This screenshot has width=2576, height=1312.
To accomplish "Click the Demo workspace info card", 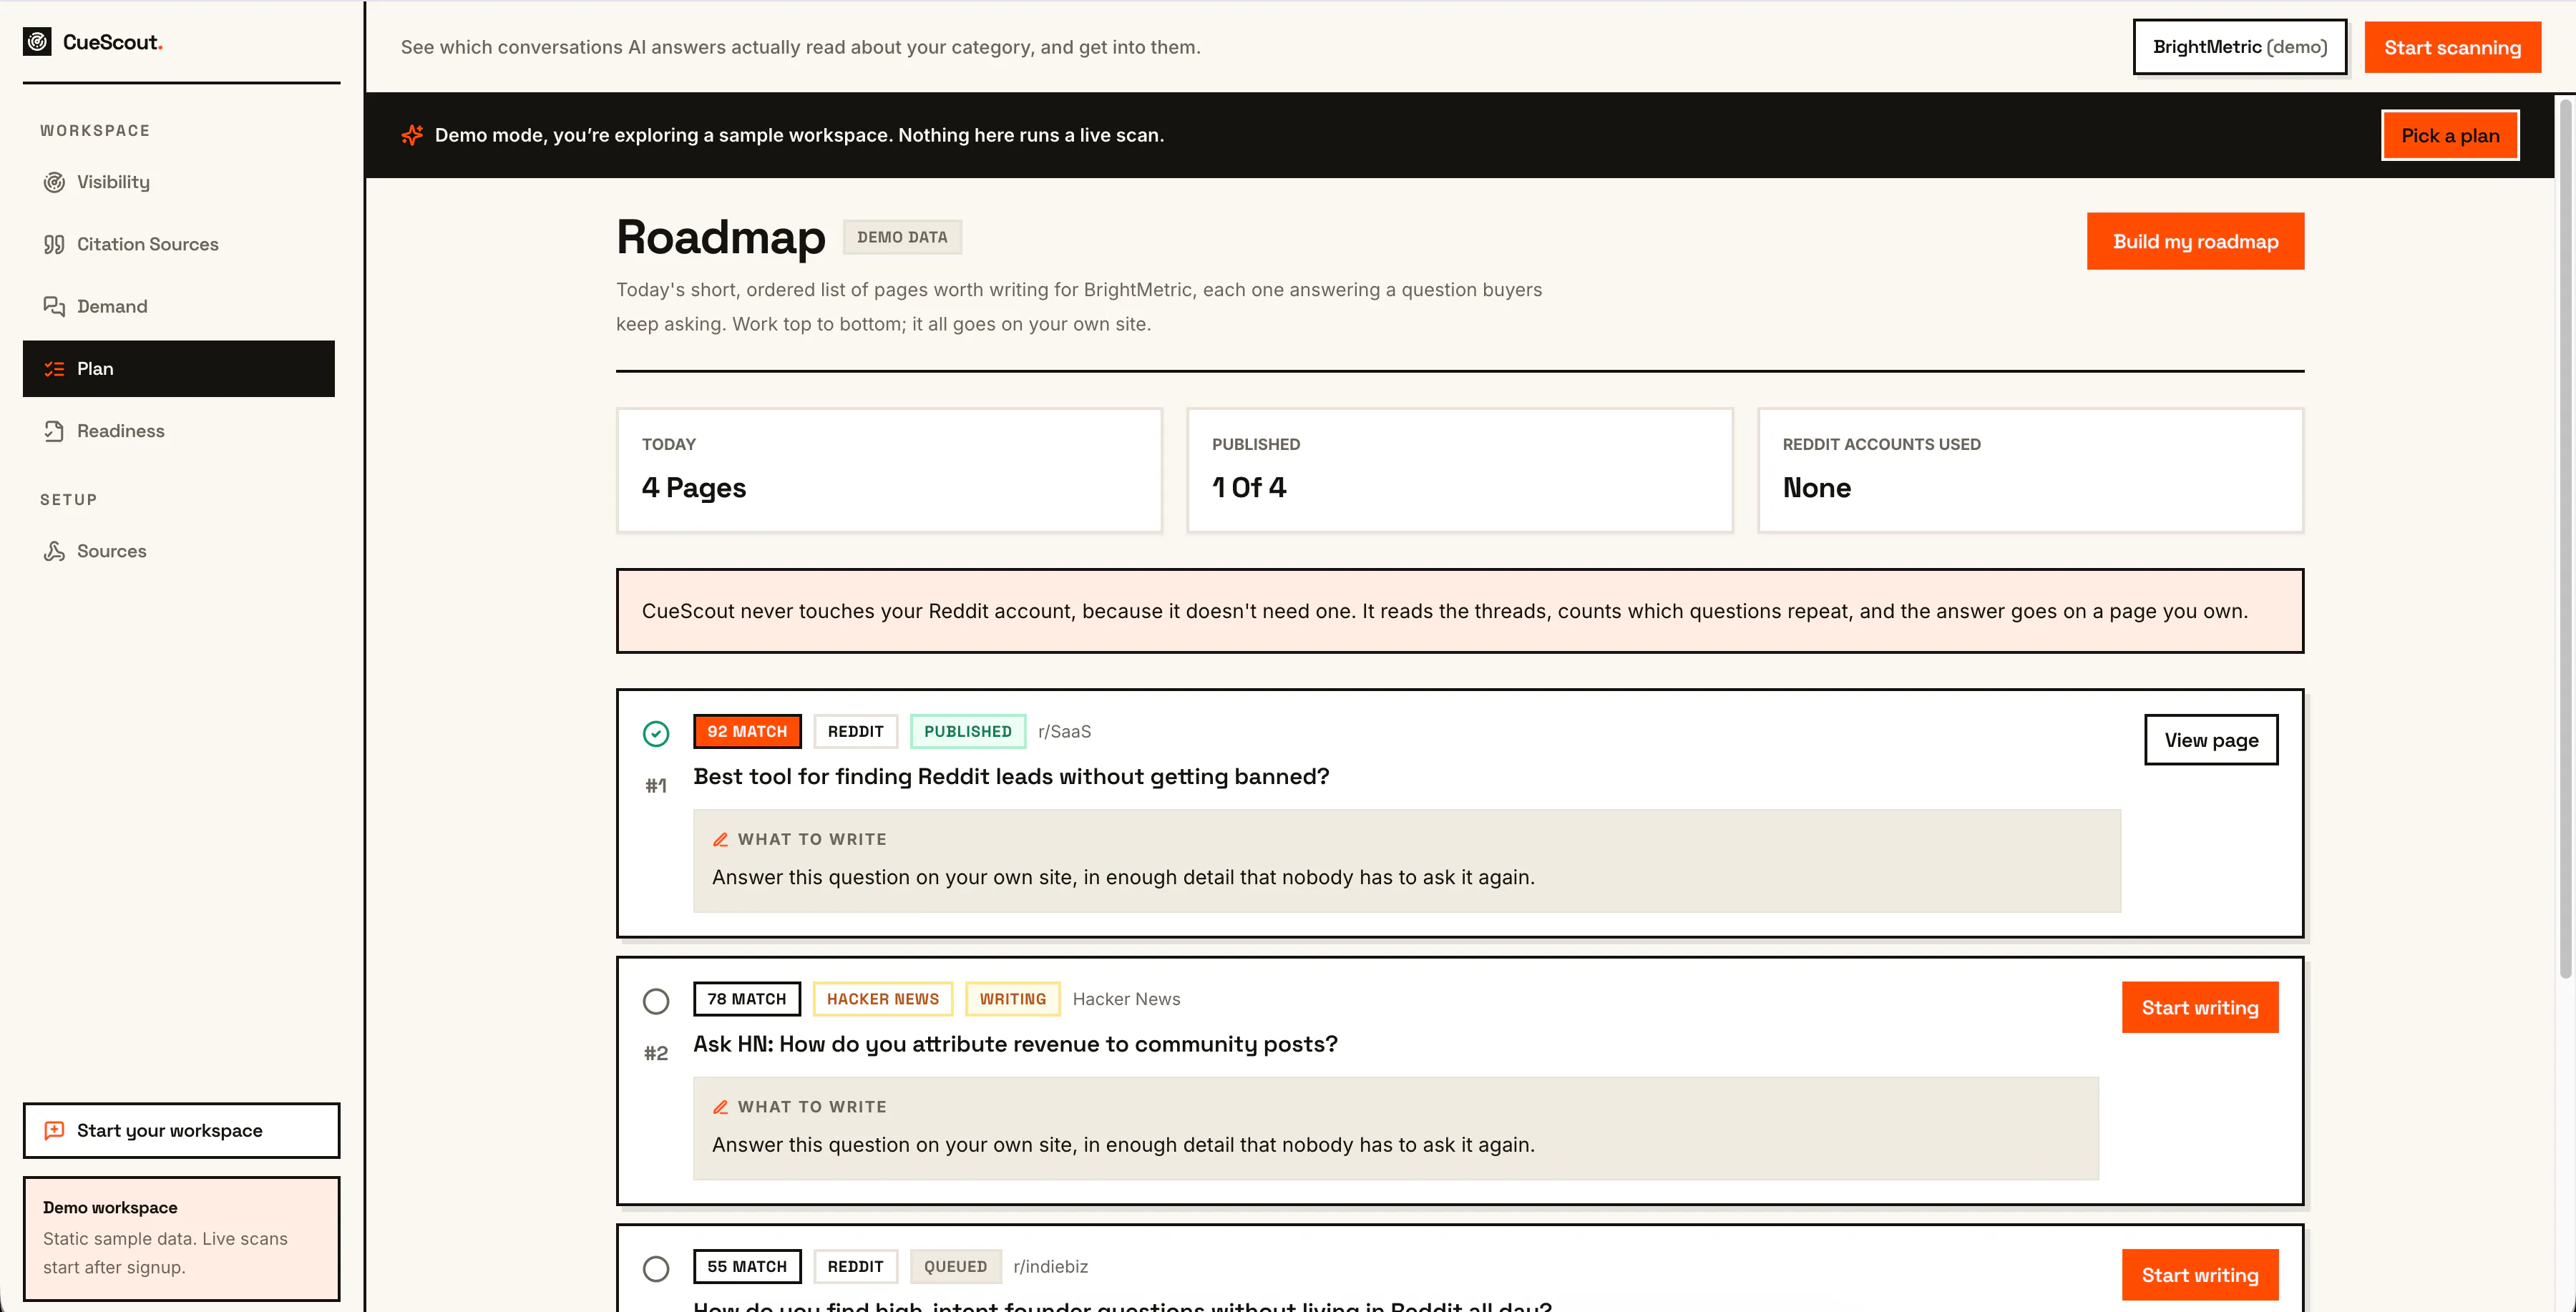I will [x=181, y=1238].
